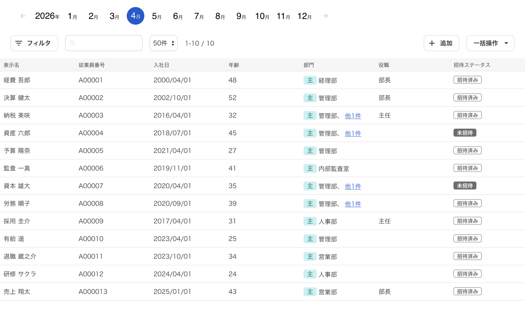Screen dimensions: 525x326
Task: Change the 50件 page size selector
Action: click(x=164, y=43)
